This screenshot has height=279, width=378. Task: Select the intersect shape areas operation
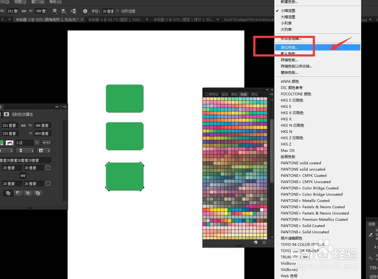(28, 193)
